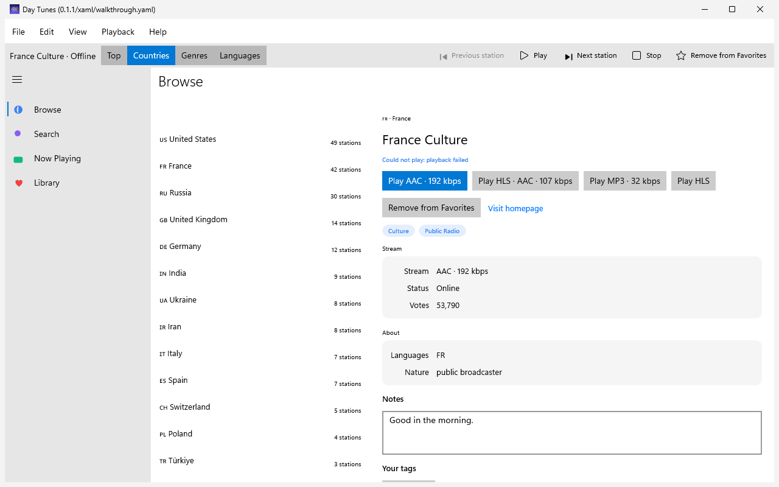Image resolution: width=779 pixels, height=487 pixels.
Task: Open Browse in the sidebar
Action: click(78, 110)
